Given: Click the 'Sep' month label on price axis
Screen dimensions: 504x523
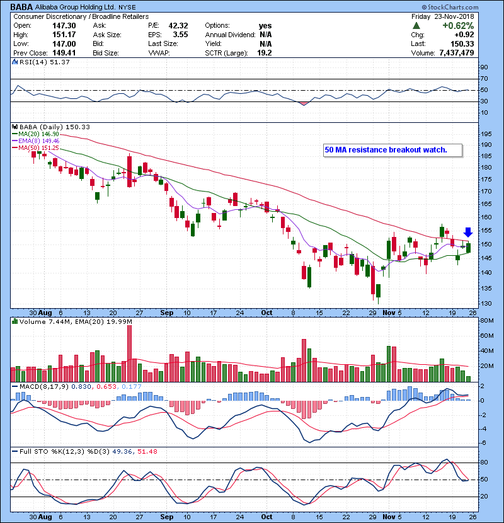Looking at the screenshot, I should click(x=167, y=313).
